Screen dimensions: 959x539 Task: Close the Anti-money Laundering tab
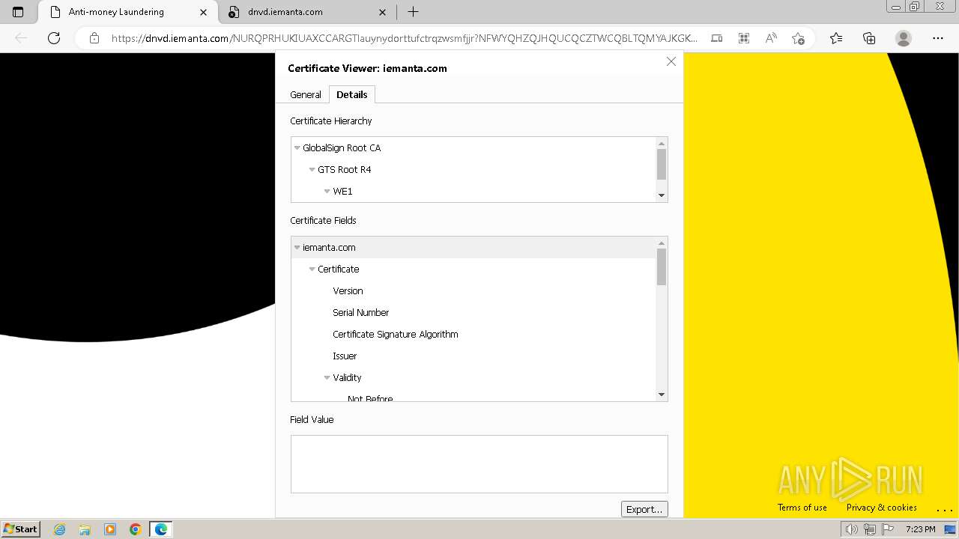coord(203,12)
